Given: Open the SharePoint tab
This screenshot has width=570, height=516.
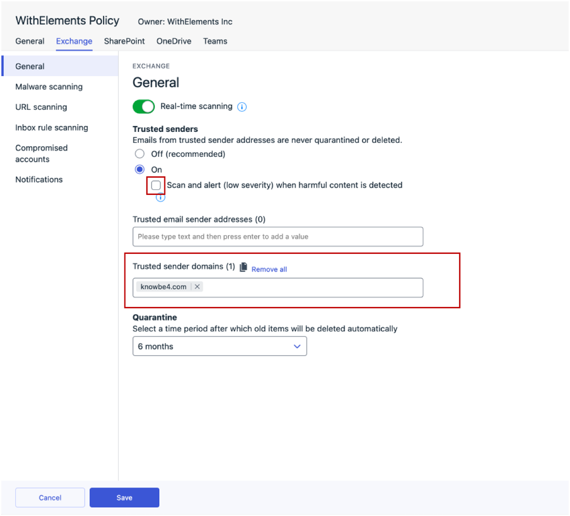Looking at the screenshot, I should click(x=124, y=41).
